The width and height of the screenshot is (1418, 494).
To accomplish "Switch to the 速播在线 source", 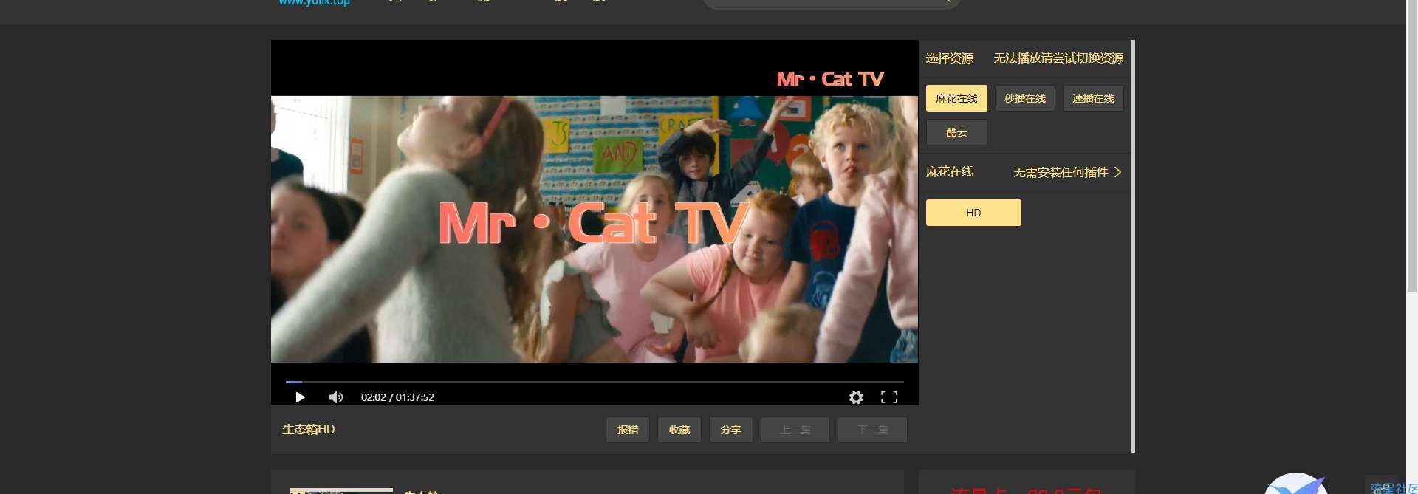I will [1093, 98].
